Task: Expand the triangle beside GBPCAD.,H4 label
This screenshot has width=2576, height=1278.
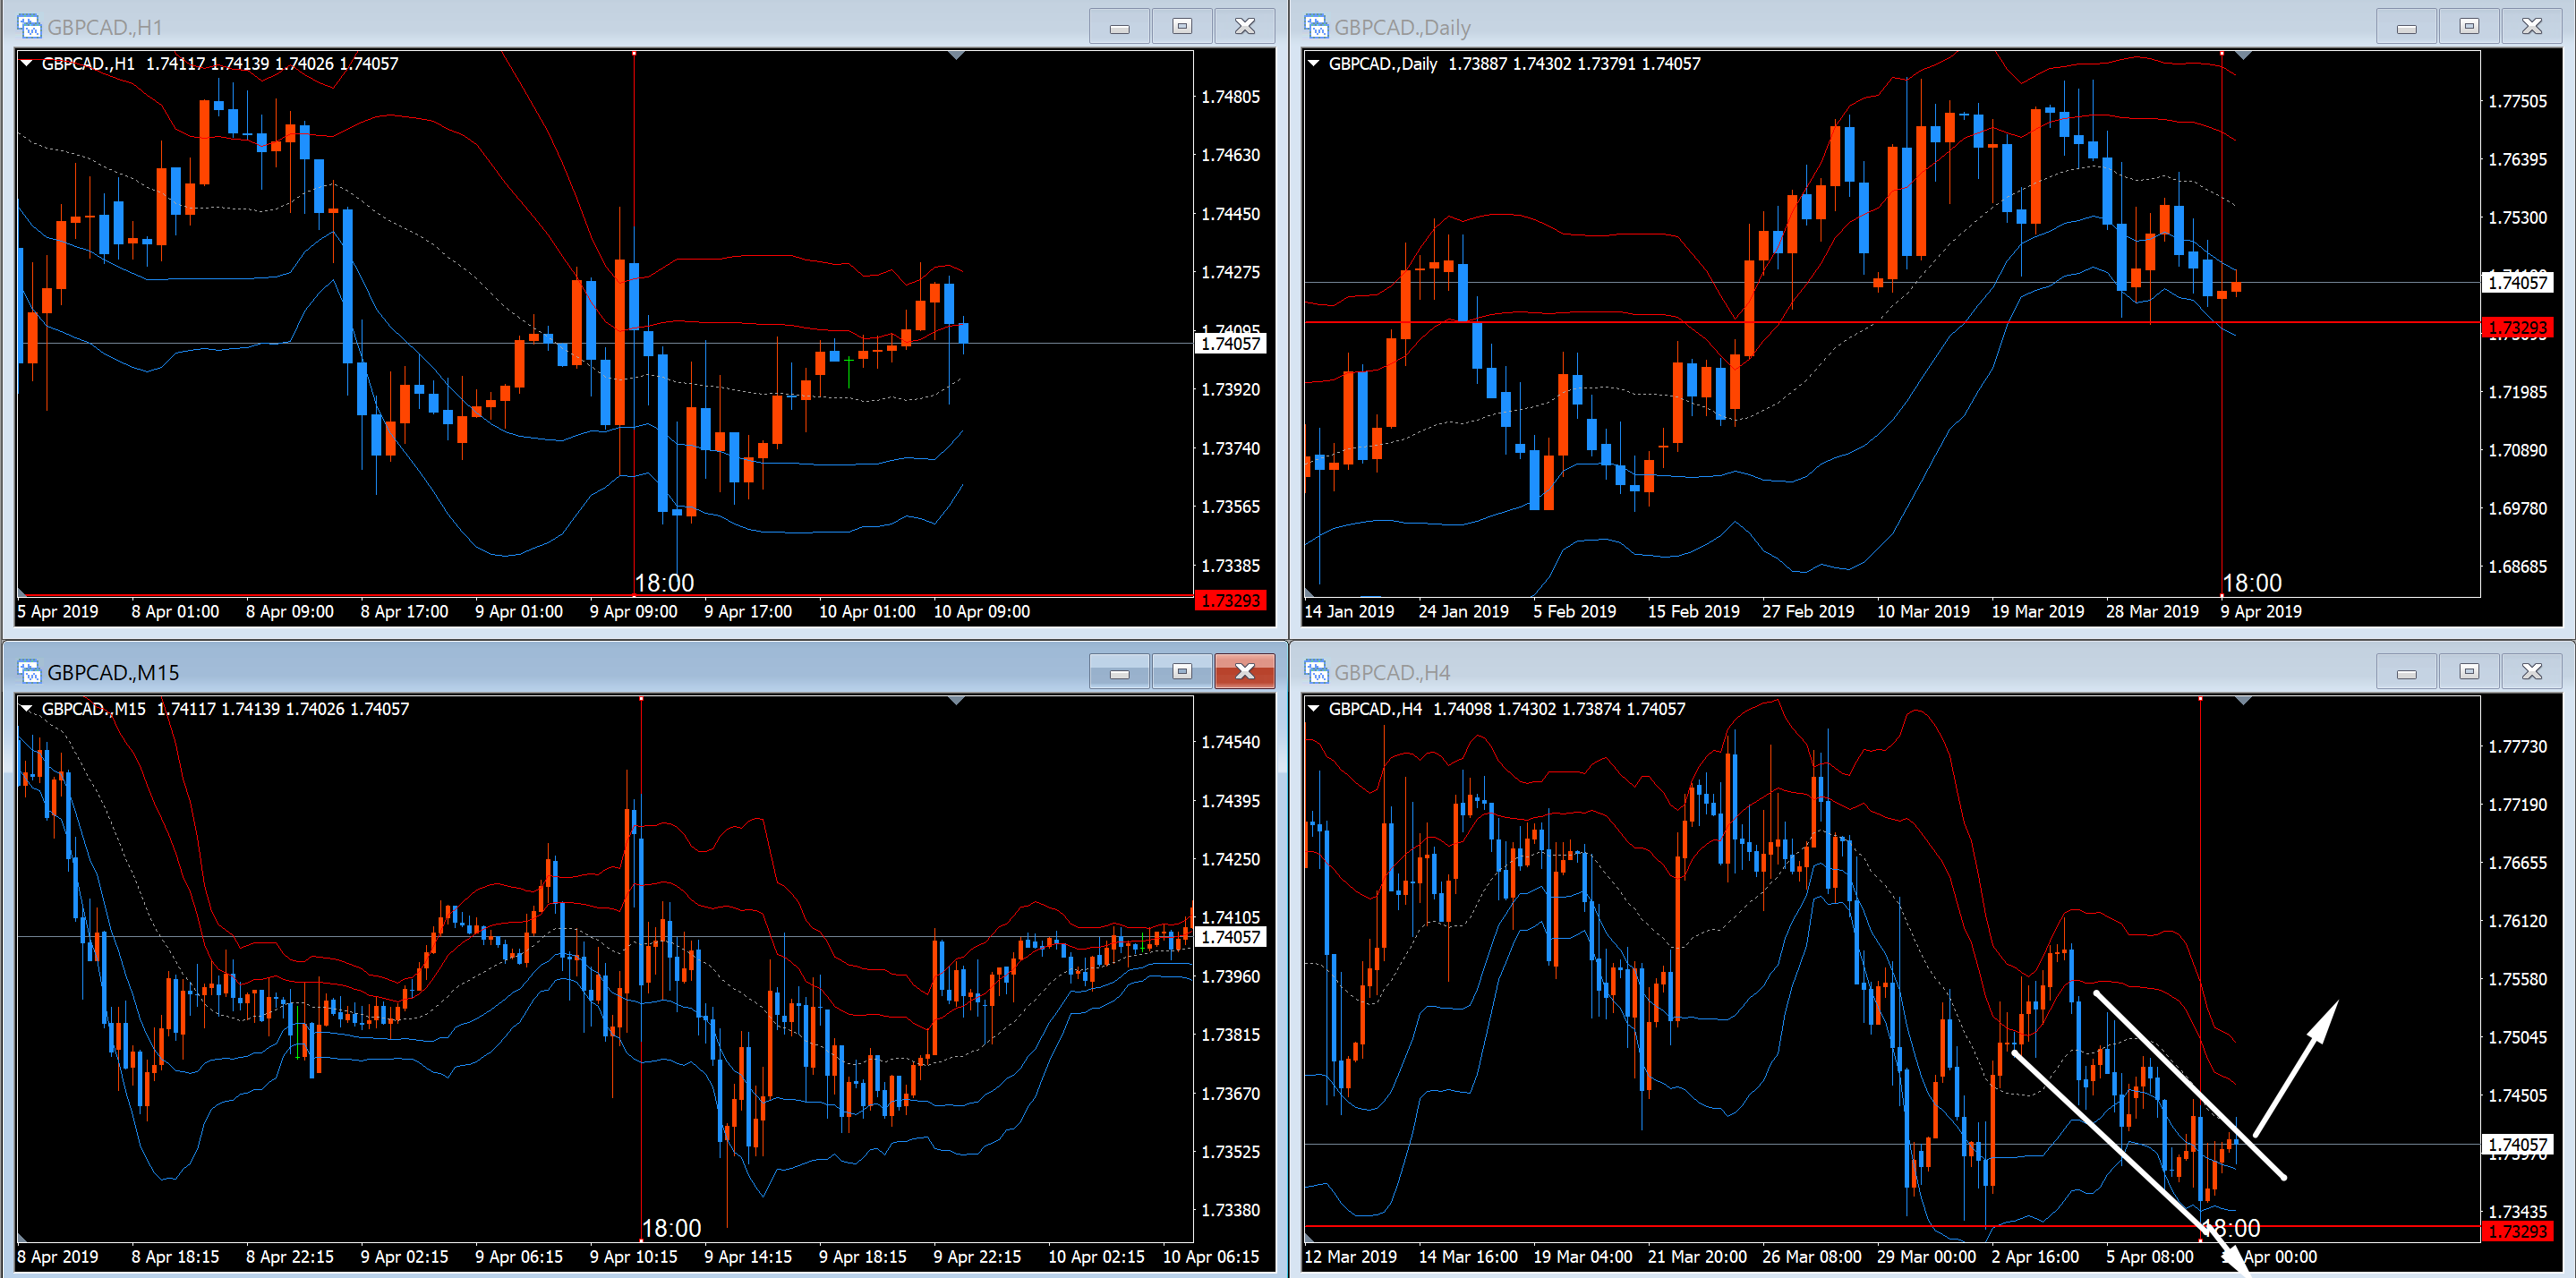Action: coord(1314,708)
